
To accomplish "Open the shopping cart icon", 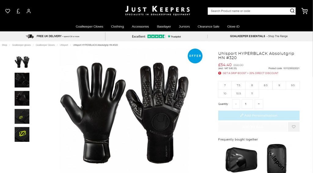I will point(304,11).
